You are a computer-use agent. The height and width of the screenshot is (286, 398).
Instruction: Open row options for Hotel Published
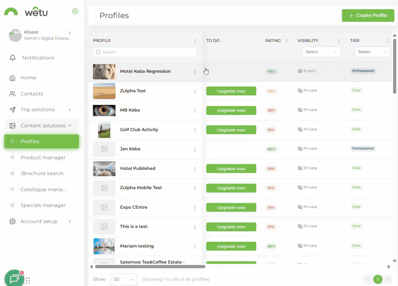(x=195, y=169)
